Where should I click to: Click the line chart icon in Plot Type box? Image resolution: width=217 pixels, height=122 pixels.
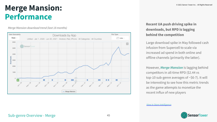pyautogui.click(x=117, y=38)
